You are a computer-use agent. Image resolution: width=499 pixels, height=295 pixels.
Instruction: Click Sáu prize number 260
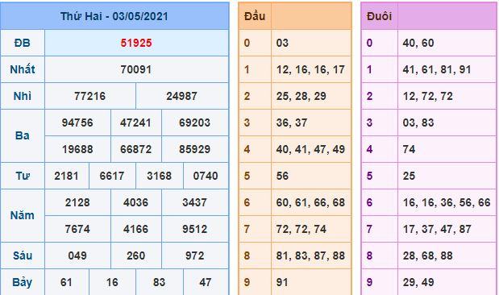136,256
